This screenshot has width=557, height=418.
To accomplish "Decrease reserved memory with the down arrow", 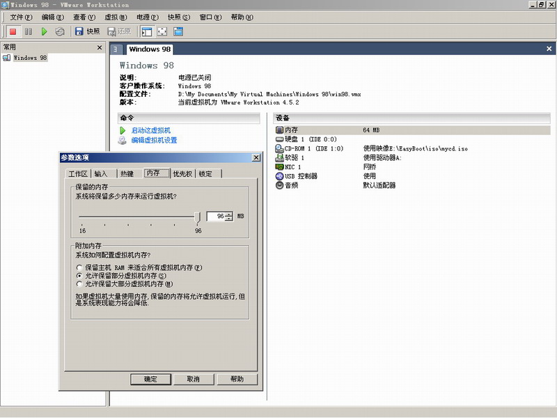I will tap(229, 219).
